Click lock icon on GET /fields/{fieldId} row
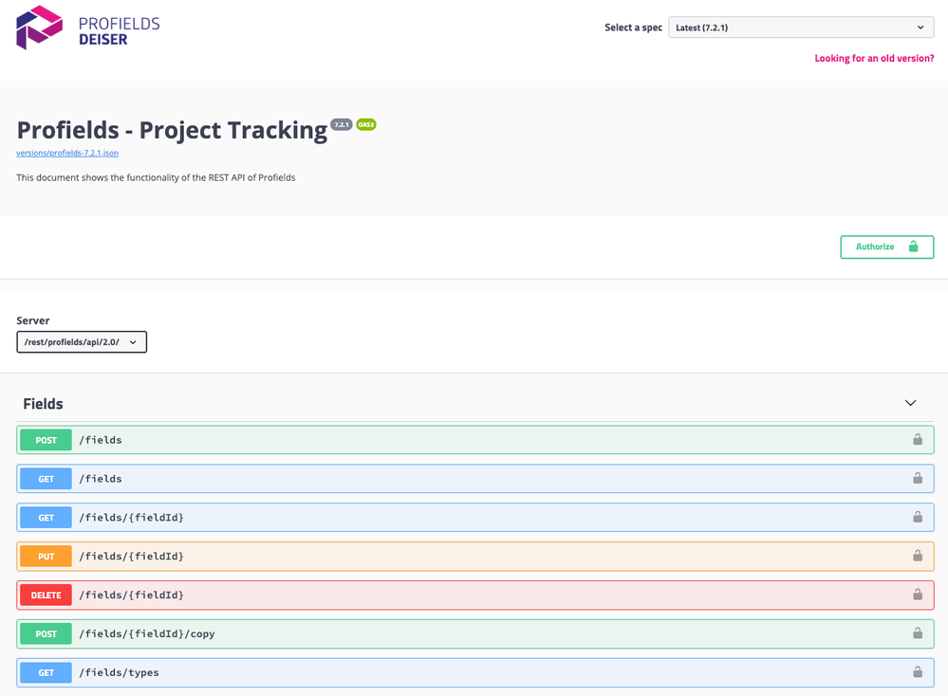The height and width of the screenshot is (696, 948). coord(918,517)
